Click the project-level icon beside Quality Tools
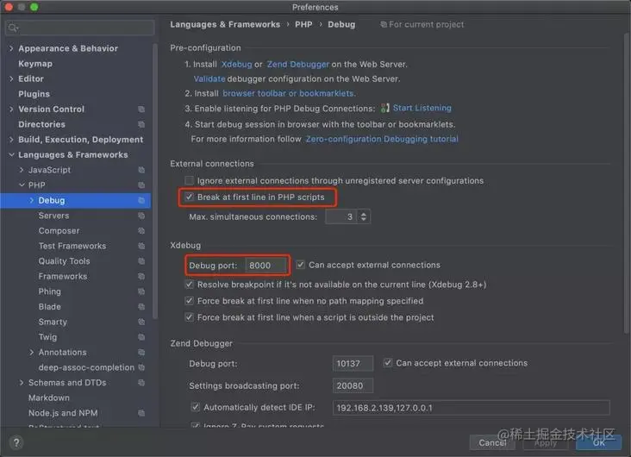This screenshot has height=457, width=631. 141,261
